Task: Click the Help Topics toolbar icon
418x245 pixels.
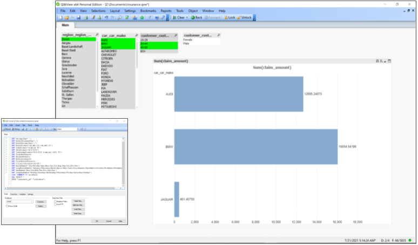Action: (x=157, y=18)
